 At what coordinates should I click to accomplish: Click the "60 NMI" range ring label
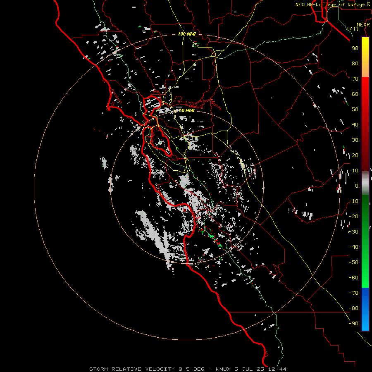[x=187, y=110]
